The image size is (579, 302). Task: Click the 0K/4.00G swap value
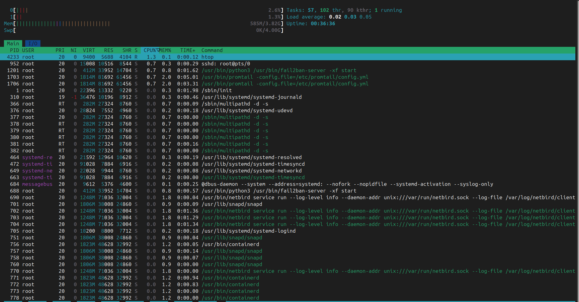tap(268, 30)
